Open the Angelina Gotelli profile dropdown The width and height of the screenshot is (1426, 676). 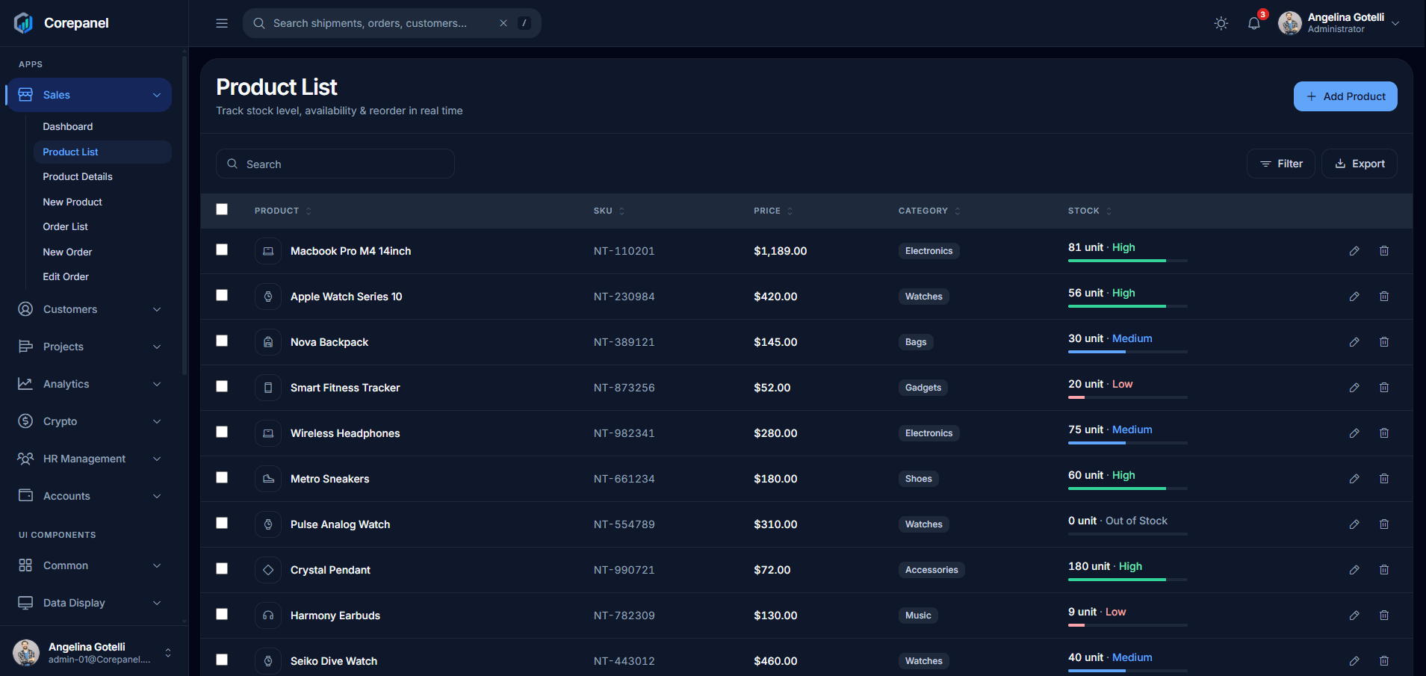click(1339, 23)
